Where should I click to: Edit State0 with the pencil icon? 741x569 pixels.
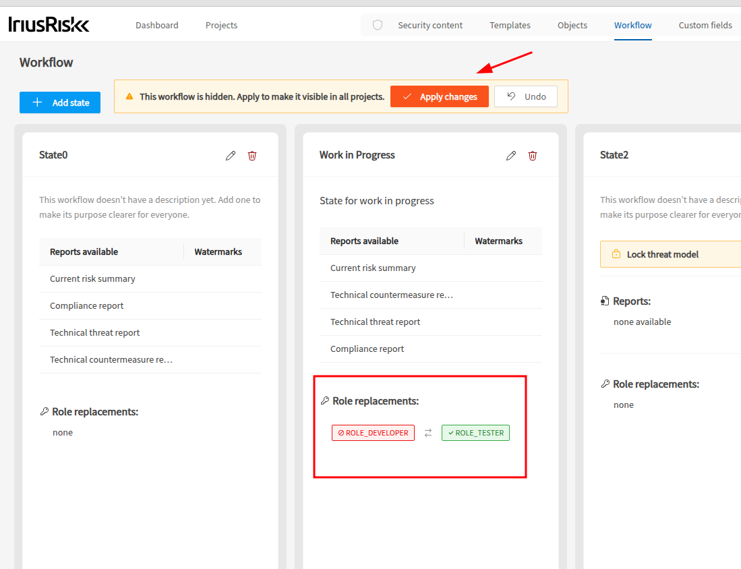point(231,156)
